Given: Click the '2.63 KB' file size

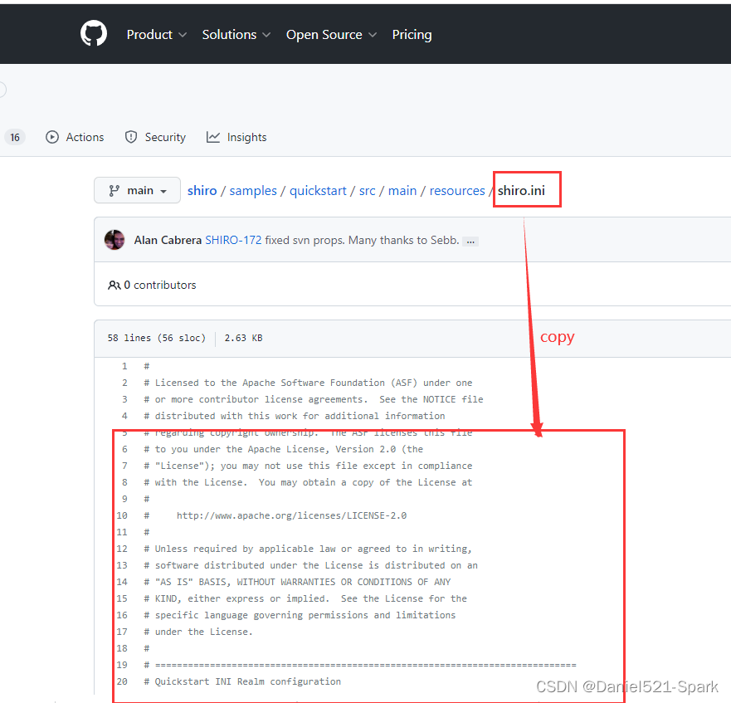Looking at the screenshot, I should [x=243, y=338].
